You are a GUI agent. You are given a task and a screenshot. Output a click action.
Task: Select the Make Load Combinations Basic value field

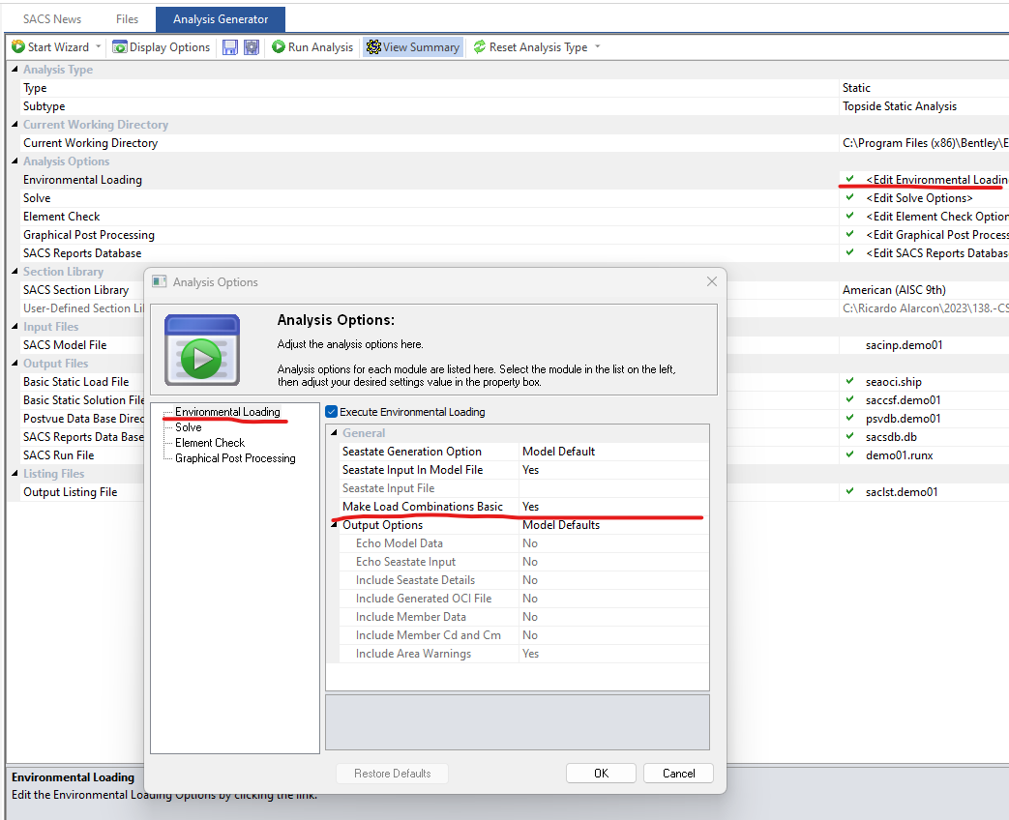613,507
